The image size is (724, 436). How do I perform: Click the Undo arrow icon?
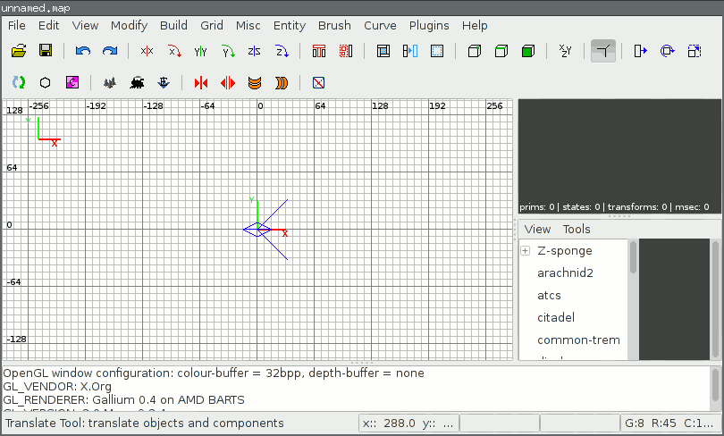pyautogui.click(x=83, y=51)
